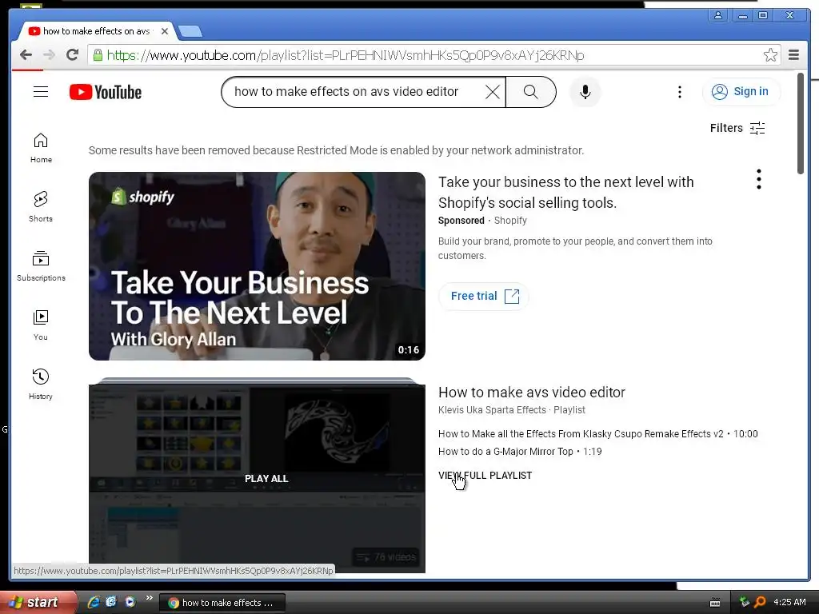Start voice search with microphone icon

click(585, 92)
